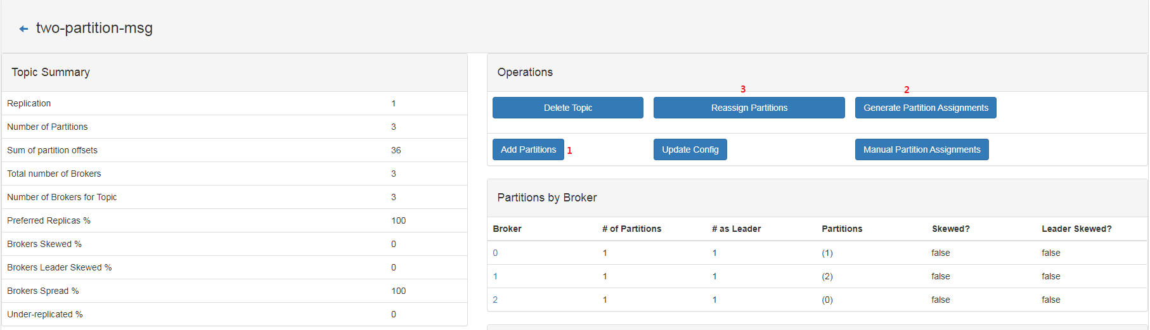1150x330 pixels.
Task: Click the 'Leader Skewed?' column header
Action: (x=1076, y=229)
